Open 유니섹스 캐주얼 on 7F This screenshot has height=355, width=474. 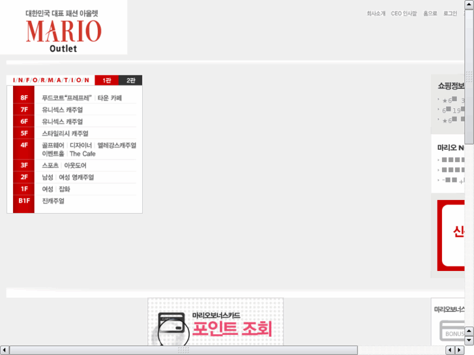pyautogui.click(x=63, y=109)
